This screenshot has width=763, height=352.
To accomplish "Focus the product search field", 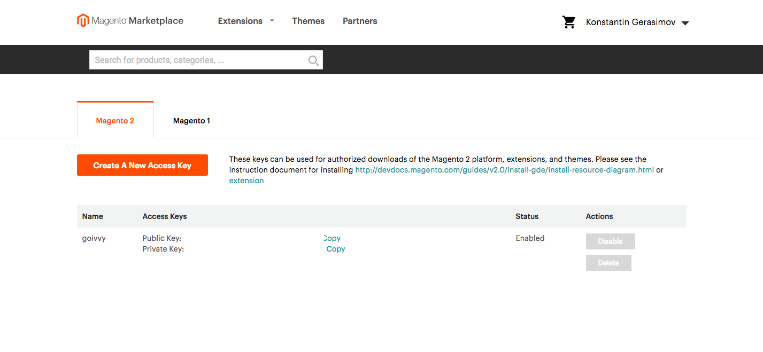I will pyautogui.click(x=198, y=60).
